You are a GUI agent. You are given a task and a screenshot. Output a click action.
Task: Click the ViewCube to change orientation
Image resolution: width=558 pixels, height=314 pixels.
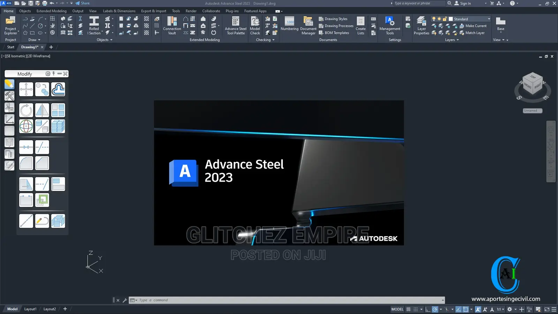tap(533, 84)
